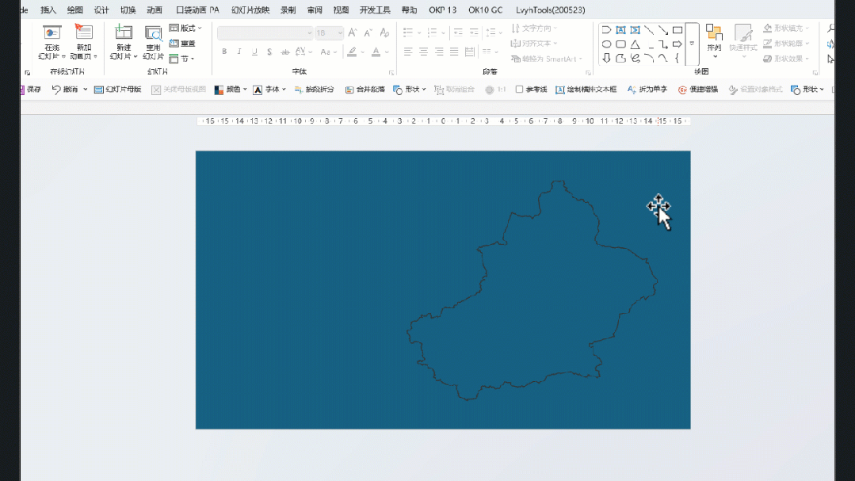Click the 新建幻灯片 icon

pos(124,33)
